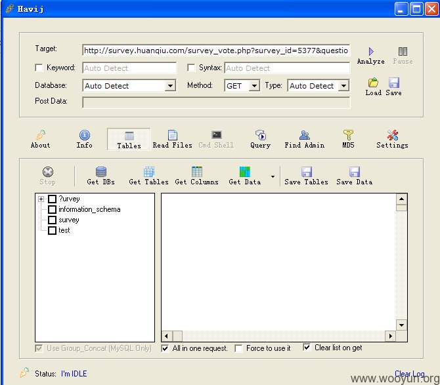Switch to the Tables tab
Screen dimensions: 440x385
pyautogui.click(x=129, y=139)
